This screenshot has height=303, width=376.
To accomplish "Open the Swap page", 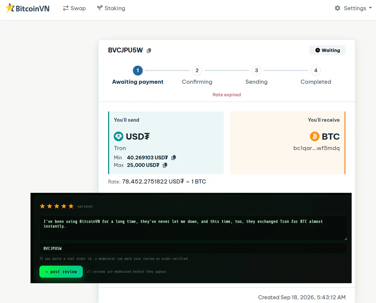I will point(74,8).
